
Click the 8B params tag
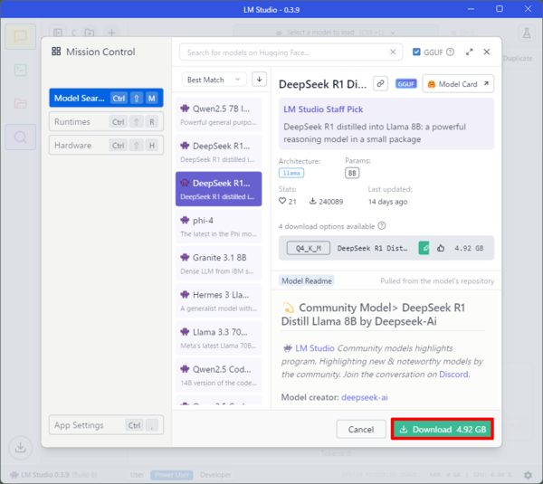point(352,173)
